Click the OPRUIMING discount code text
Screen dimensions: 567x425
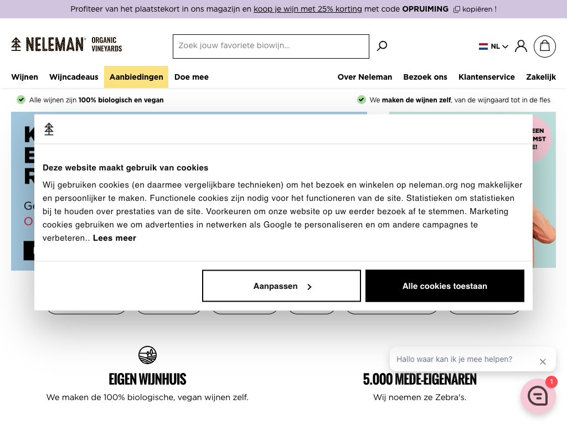click(x=425, y=9)
